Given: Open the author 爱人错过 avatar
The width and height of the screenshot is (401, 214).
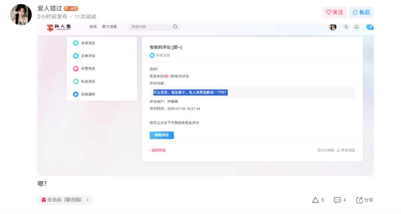Looking at the screenshot, I should tap(21, 15).
